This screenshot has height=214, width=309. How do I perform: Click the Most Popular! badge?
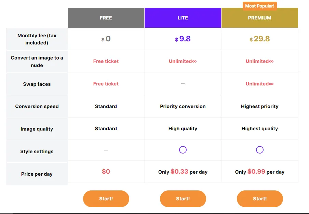pyautogui.click(x=259, y=6)
